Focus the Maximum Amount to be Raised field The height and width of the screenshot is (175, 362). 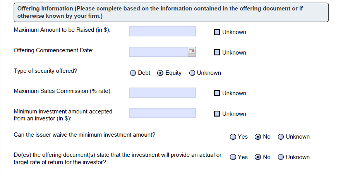coord(162,31)
